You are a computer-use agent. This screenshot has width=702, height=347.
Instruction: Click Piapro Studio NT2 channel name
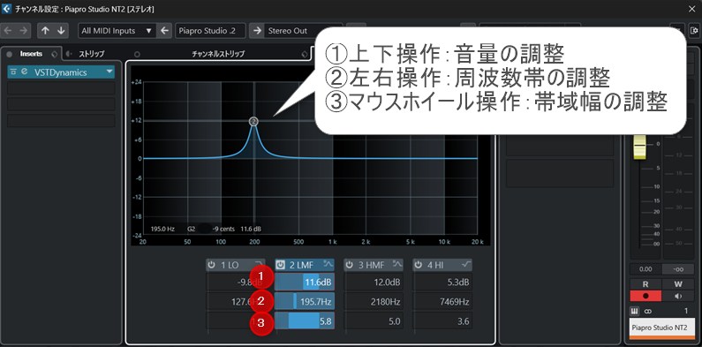point(662,328)
